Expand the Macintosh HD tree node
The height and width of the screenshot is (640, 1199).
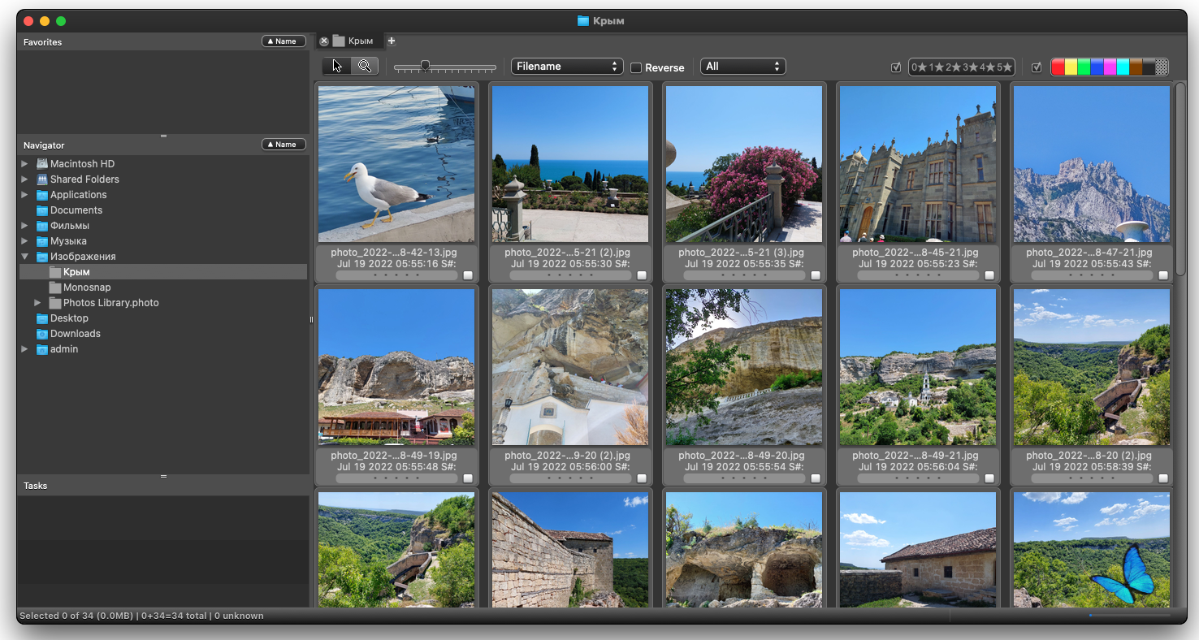(24, 164)
